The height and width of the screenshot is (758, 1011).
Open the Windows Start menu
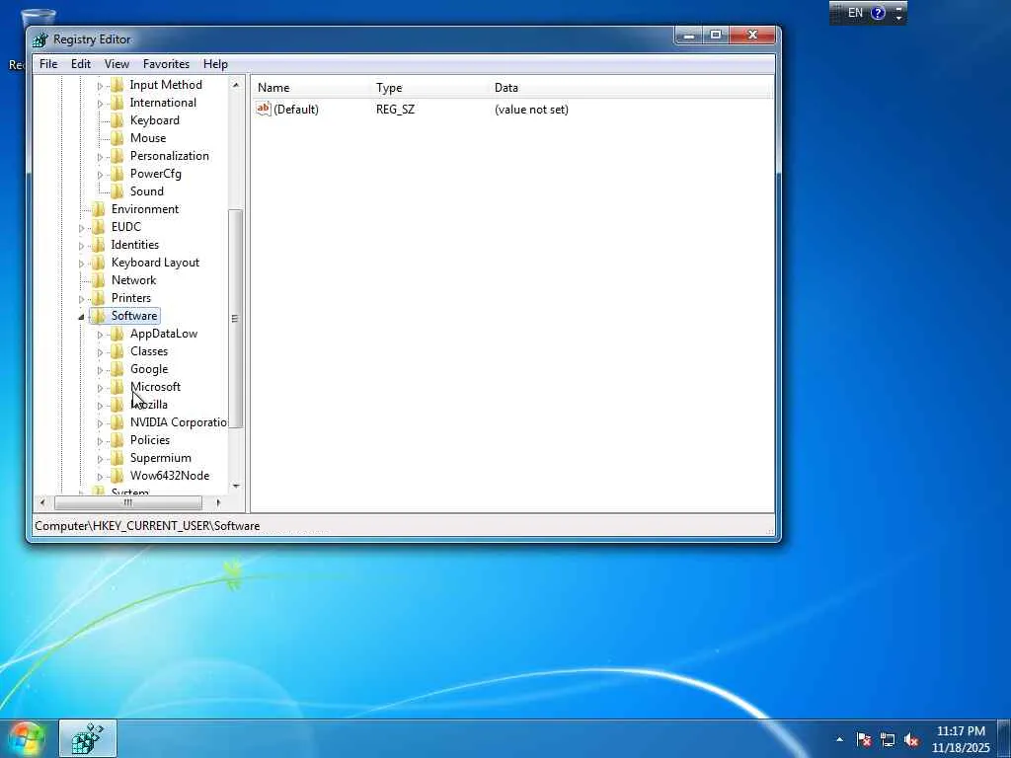point(25,739)
